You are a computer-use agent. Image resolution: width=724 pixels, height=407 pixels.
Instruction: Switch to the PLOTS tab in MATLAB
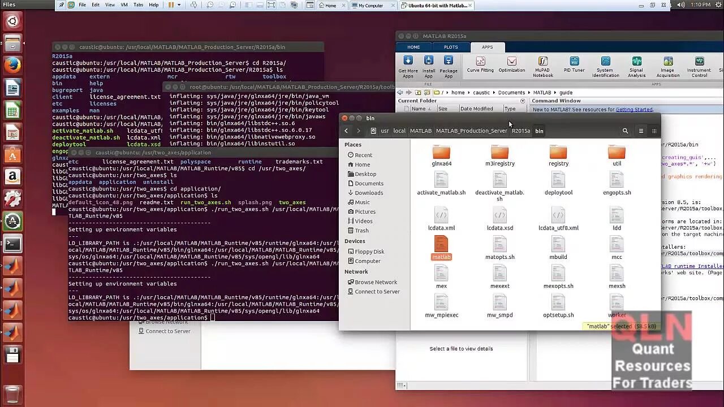pyautogui.click(x=451, y=47)
